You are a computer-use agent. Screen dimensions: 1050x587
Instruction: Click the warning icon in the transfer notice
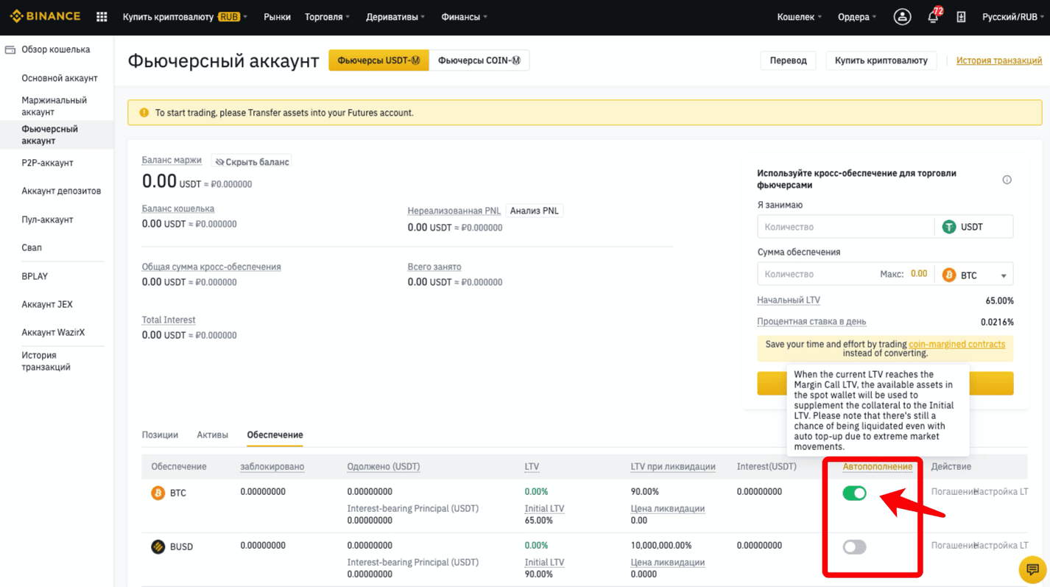[x=144, y=113]
